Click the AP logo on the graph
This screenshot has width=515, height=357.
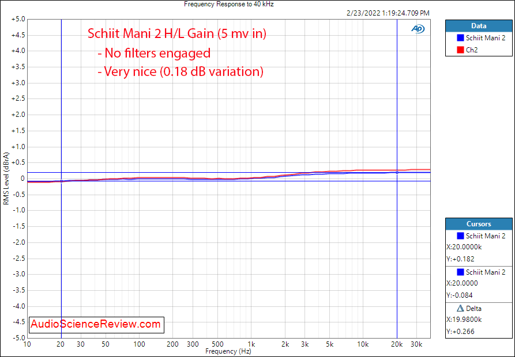pos(418,29)
